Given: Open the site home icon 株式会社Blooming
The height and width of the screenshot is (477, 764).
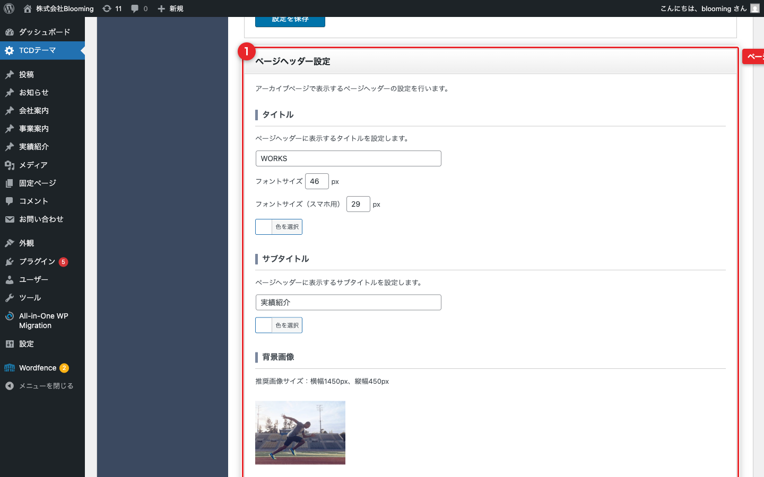Looking at the screenshot, I should pyautogui.click(x=28, y=8).
